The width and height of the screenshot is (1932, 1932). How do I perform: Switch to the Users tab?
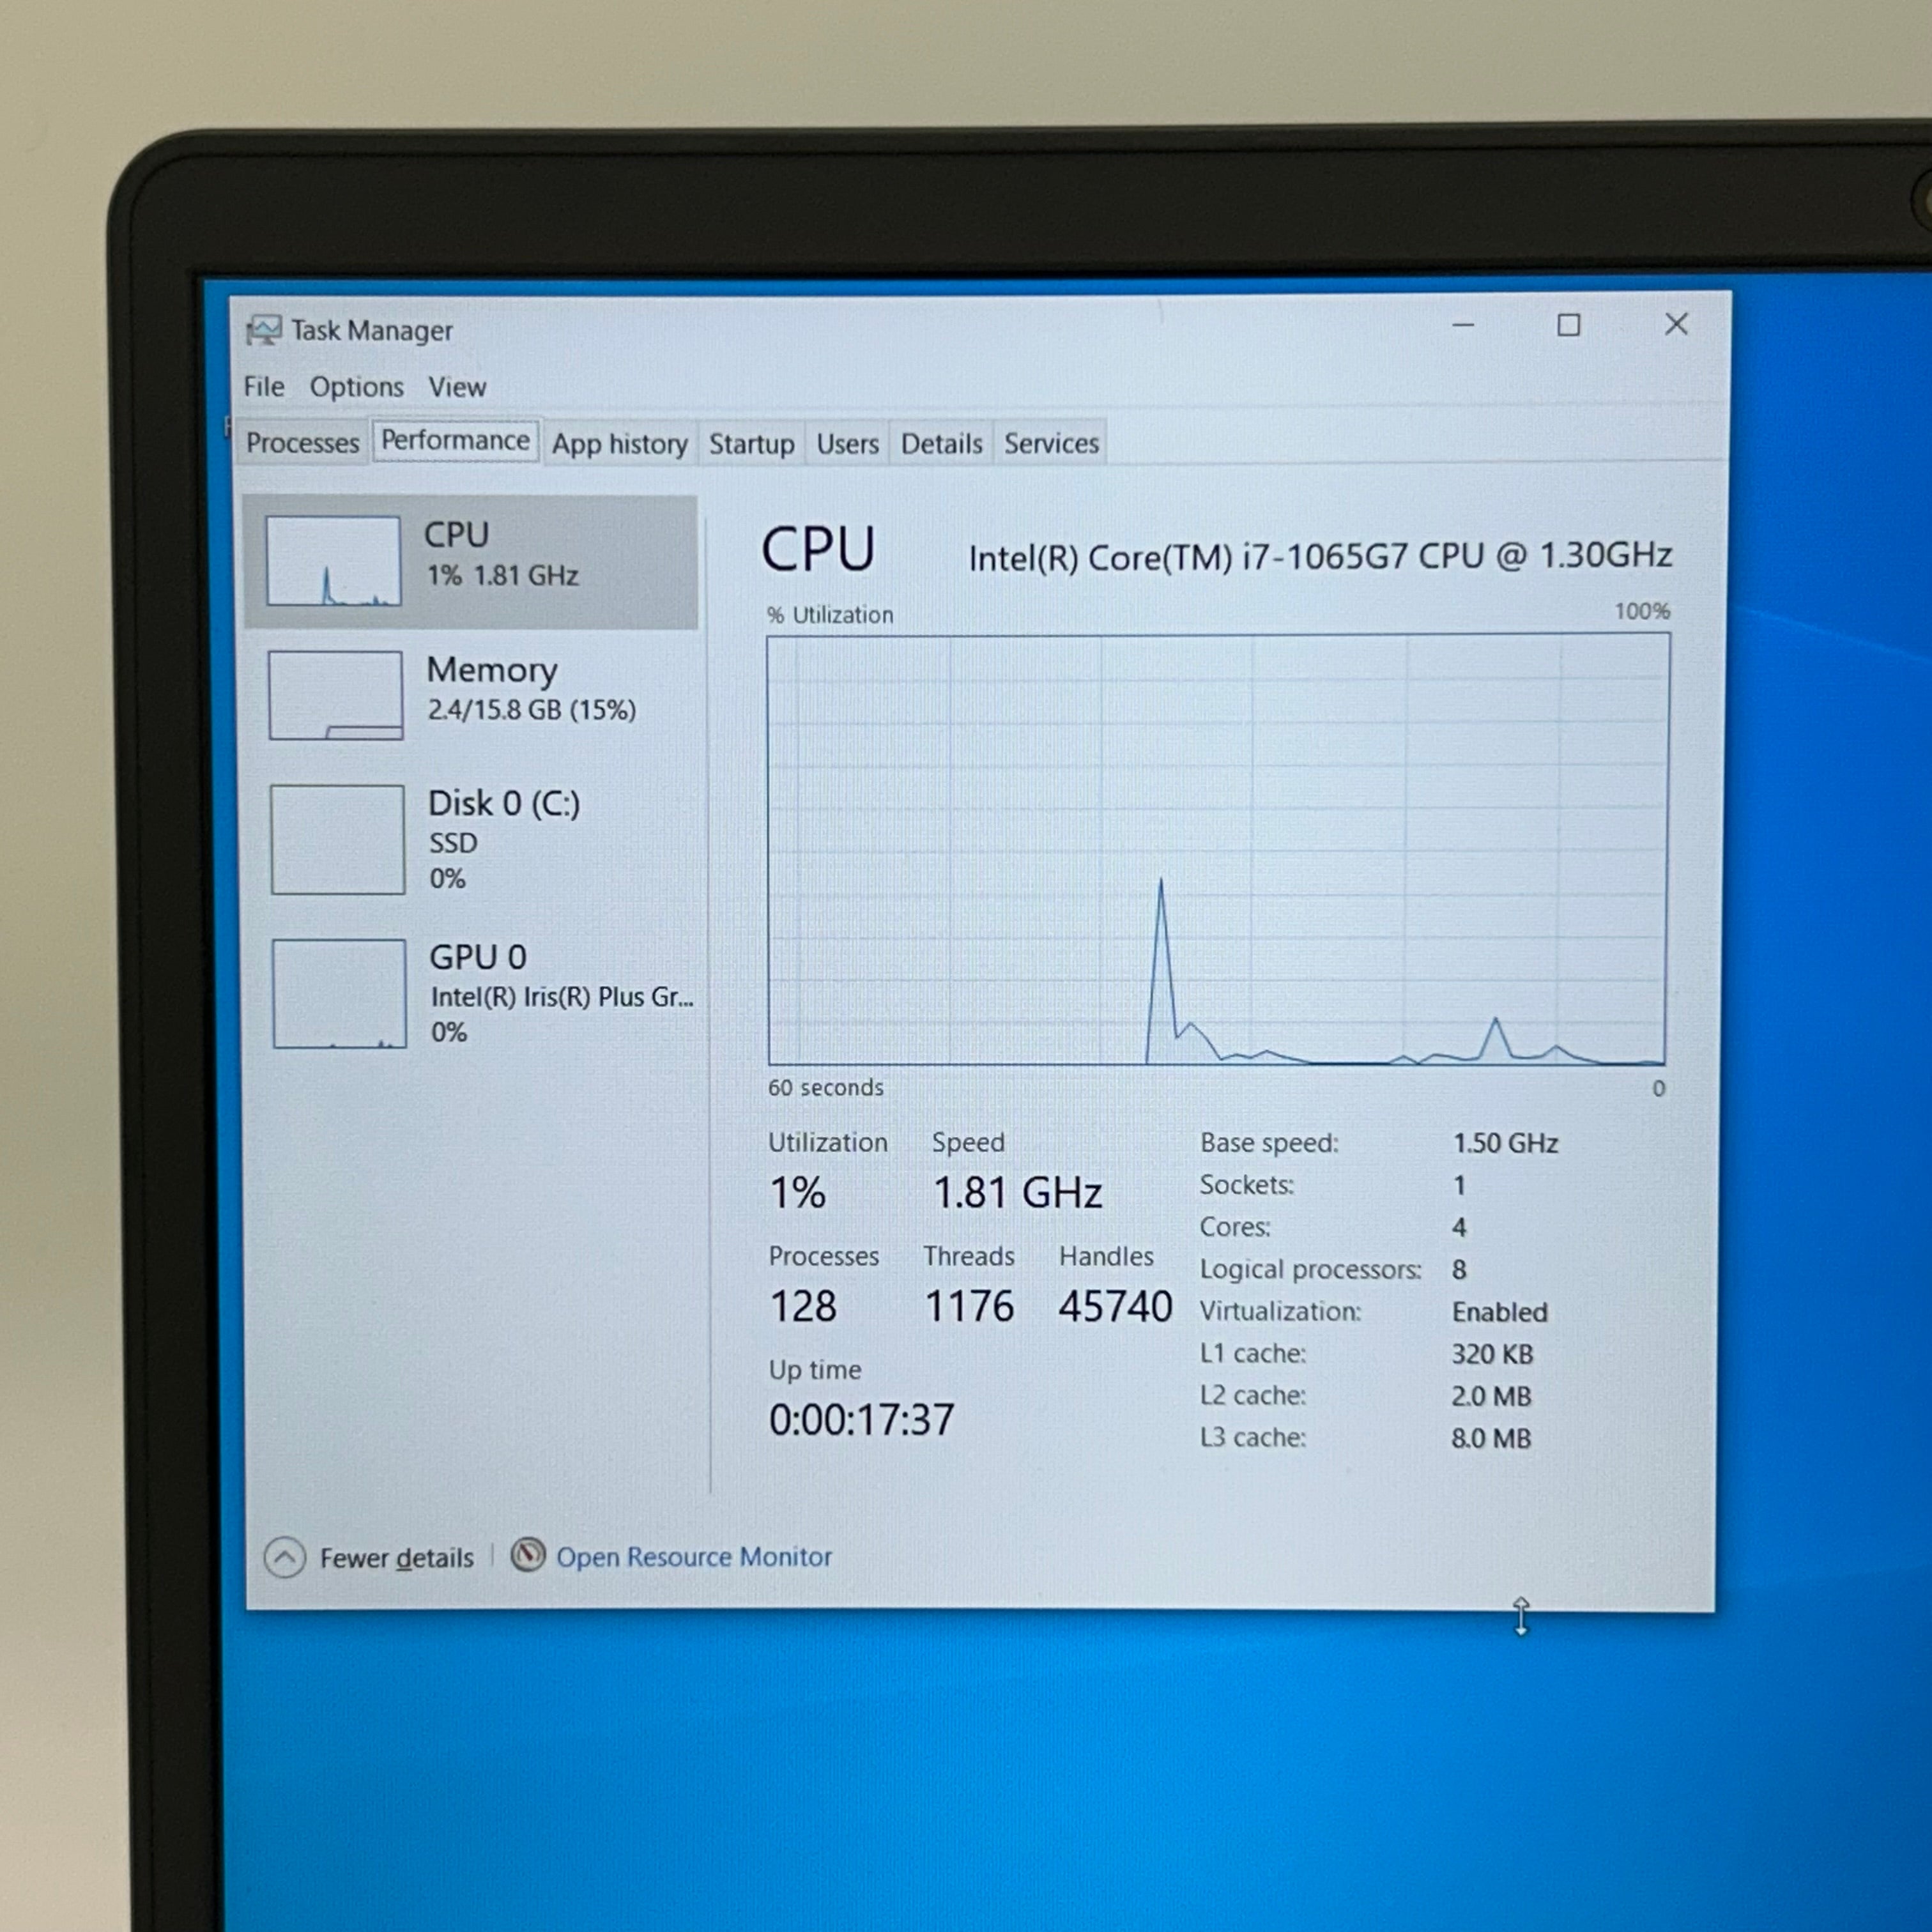pos(848,444)
